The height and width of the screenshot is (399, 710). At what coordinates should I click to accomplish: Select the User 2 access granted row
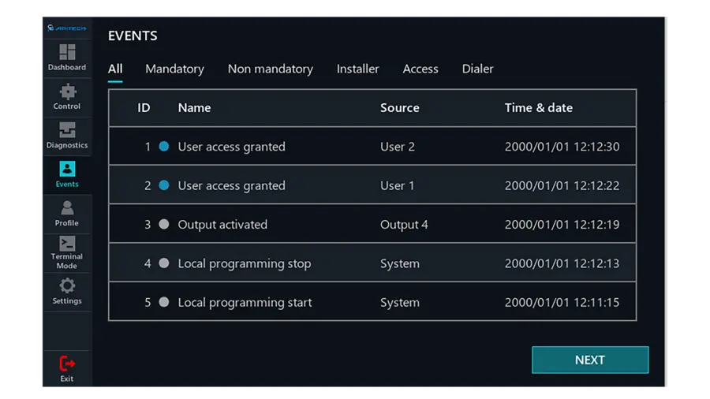pyautogui.click(x=372, y=147)
